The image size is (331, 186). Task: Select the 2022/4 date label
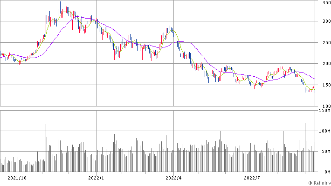tap(173, 177)
